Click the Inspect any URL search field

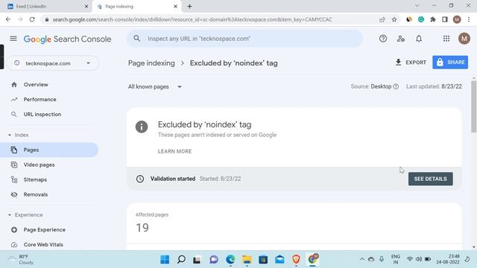(244, 39)
